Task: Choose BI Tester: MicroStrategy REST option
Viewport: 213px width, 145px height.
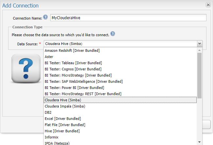Action: click(120, 94)
